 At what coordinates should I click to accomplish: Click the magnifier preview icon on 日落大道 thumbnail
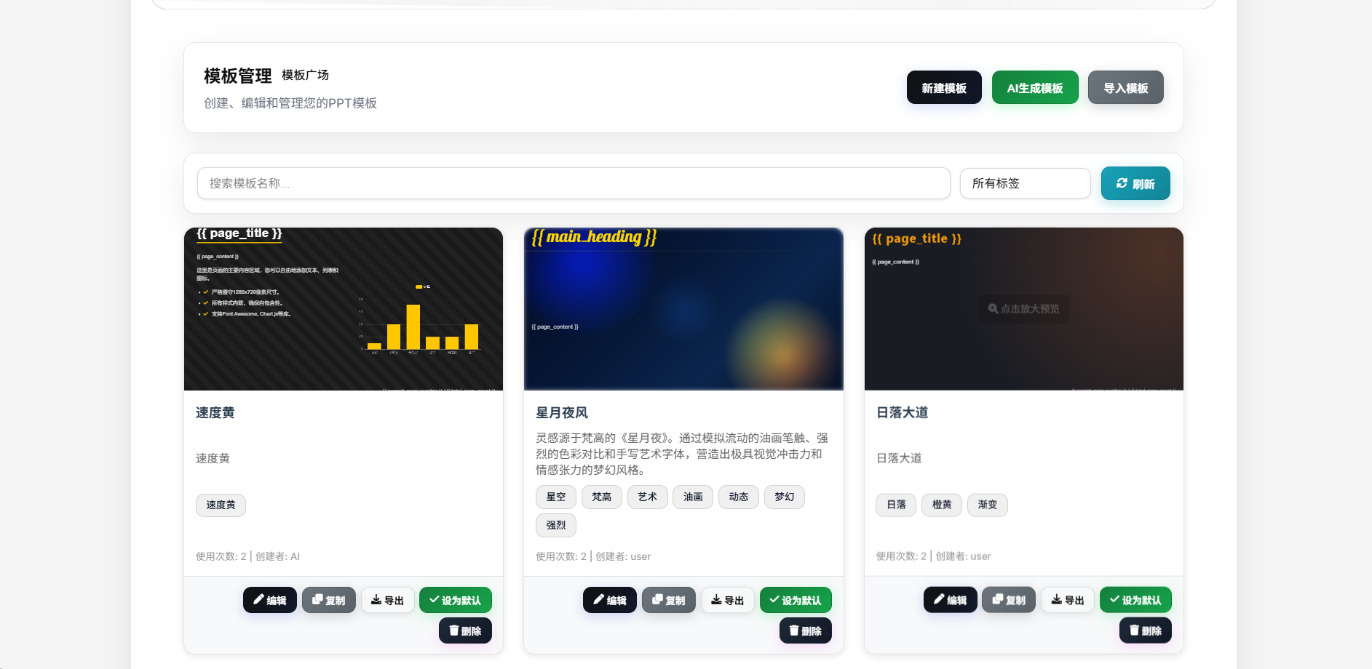(993, 309)
